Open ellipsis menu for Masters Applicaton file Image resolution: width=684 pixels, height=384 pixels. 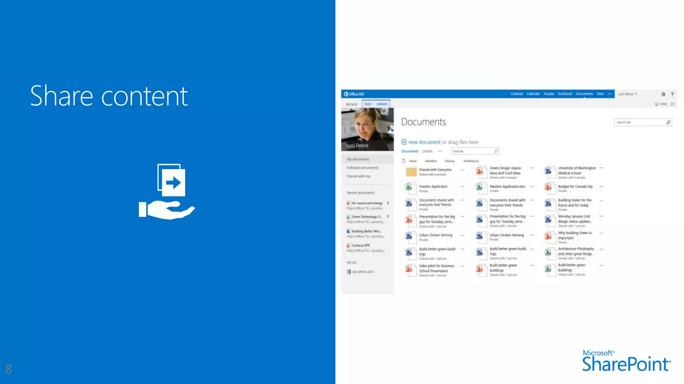[x=463, y=187]
